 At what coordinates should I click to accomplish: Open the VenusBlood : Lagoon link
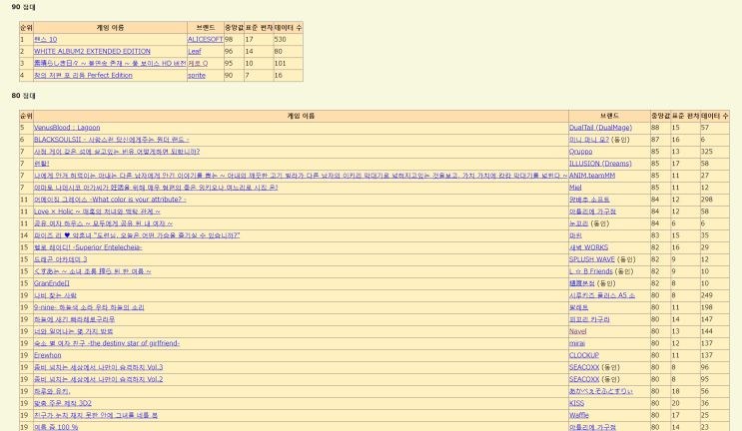coord(67,128)
